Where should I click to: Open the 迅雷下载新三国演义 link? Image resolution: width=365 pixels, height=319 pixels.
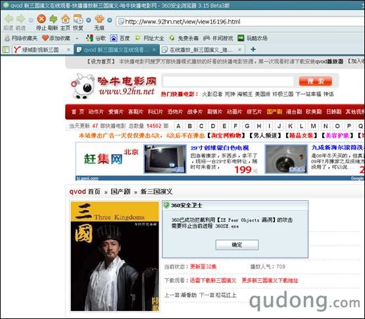[213, 280]
